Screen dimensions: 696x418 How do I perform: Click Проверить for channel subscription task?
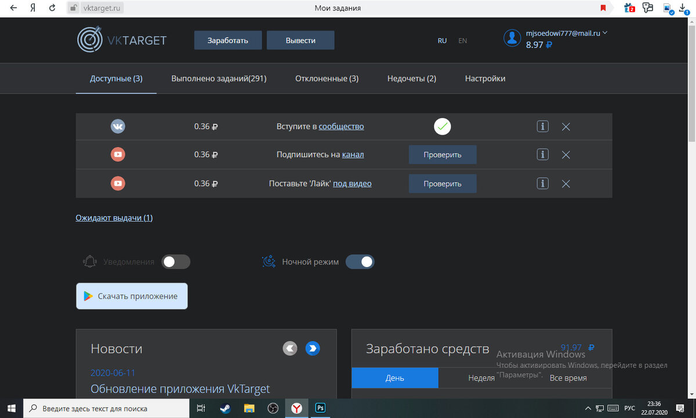tap(443, 154)
